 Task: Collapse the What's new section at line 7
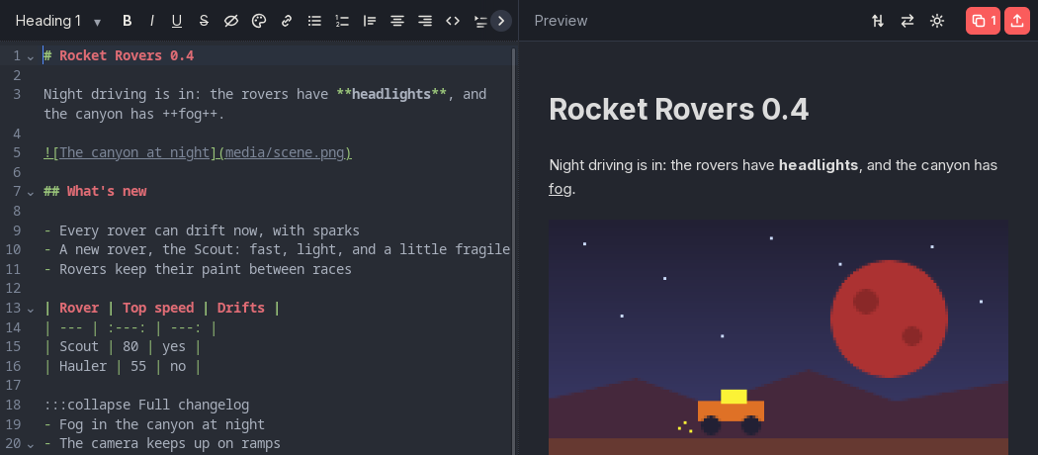[31, 192]
